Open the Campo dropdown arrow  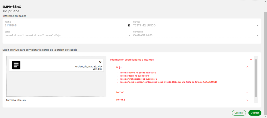click(257, 25)
